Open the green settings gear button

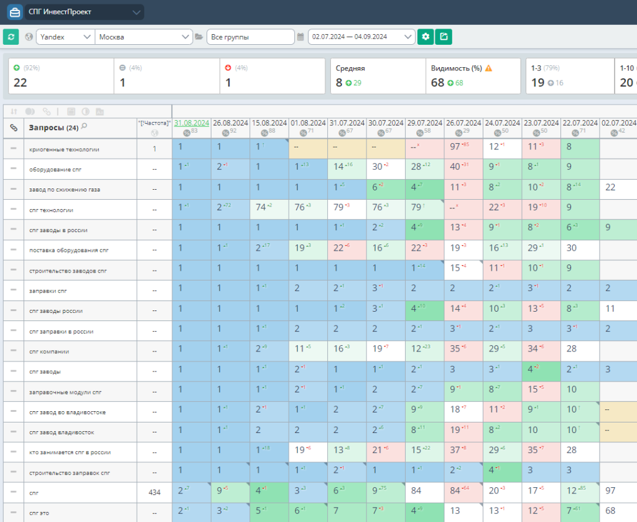point(425,37)
